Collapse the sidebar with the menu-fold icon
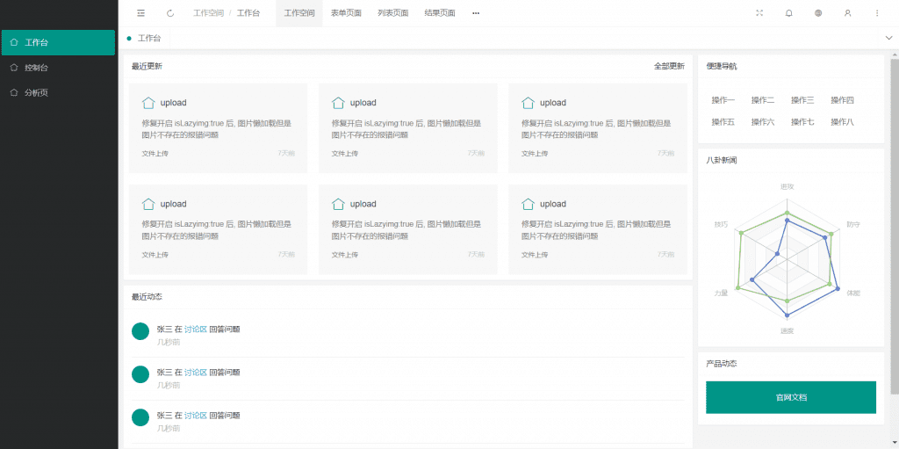This screenshot has width=899, height=449. [141, 13]
